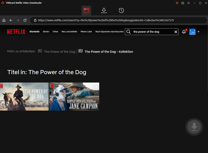Viewport: 208px width, 153px height.
Task: Select The Power of the Dog – Kollektion
Action: (109, 52)
